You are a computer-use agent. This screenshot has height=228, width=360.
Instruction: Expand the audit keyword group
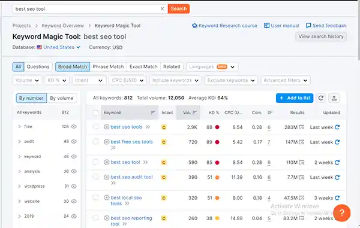(20, 141)
